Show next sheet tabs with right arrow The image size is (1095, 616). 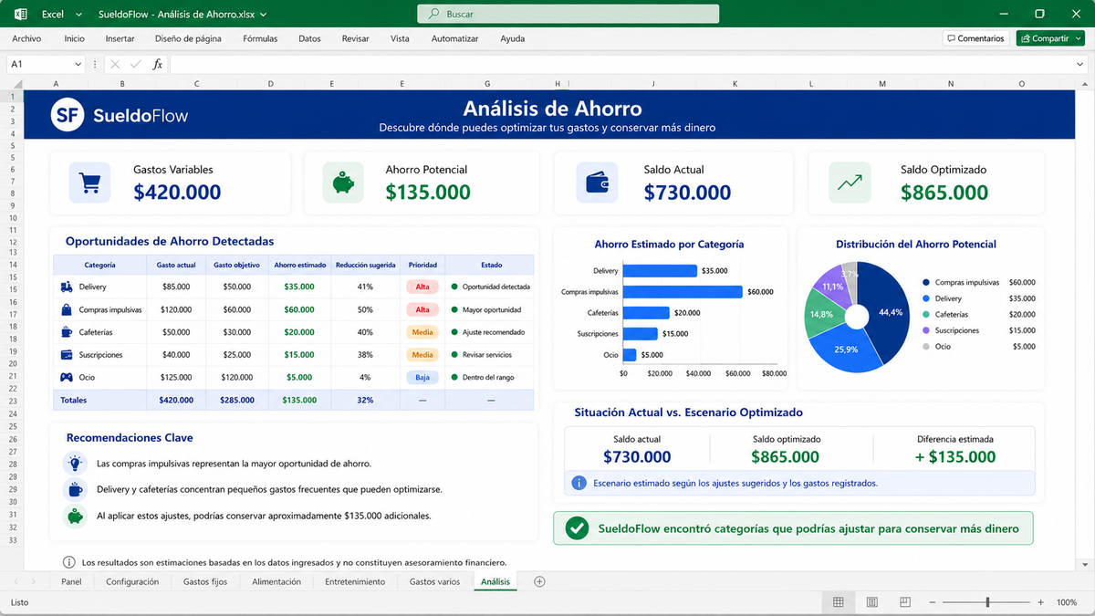pyautogui.click(x=34, y=581)
